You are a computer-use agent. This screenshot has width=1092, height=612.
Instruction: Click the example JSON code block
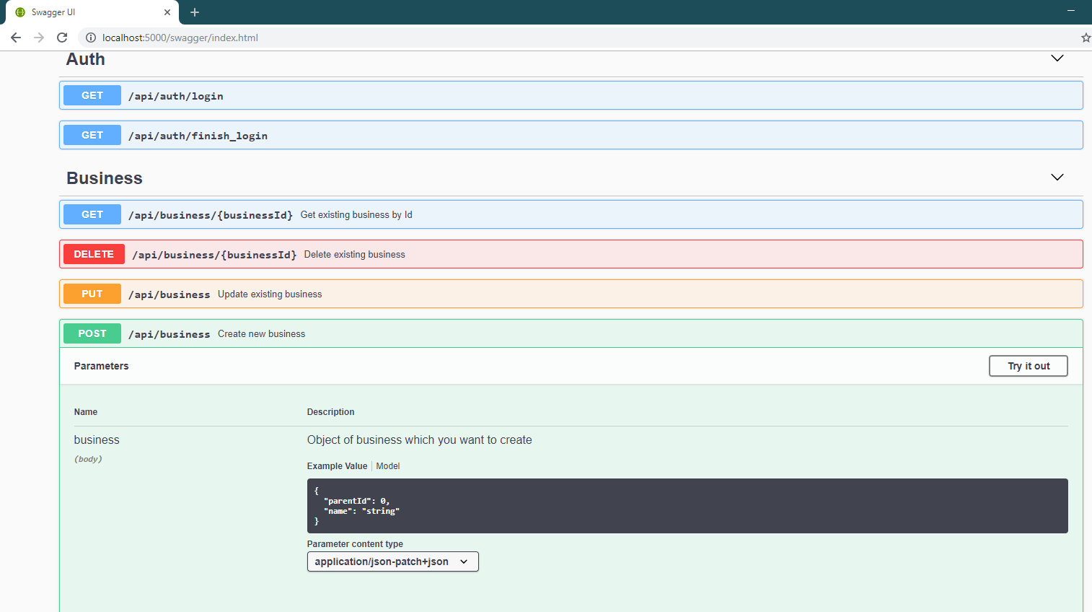point(687,506)
